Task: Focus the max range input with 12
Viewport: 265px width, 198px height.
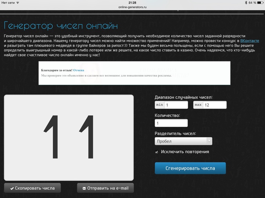Action: click(x=214, y=105)
